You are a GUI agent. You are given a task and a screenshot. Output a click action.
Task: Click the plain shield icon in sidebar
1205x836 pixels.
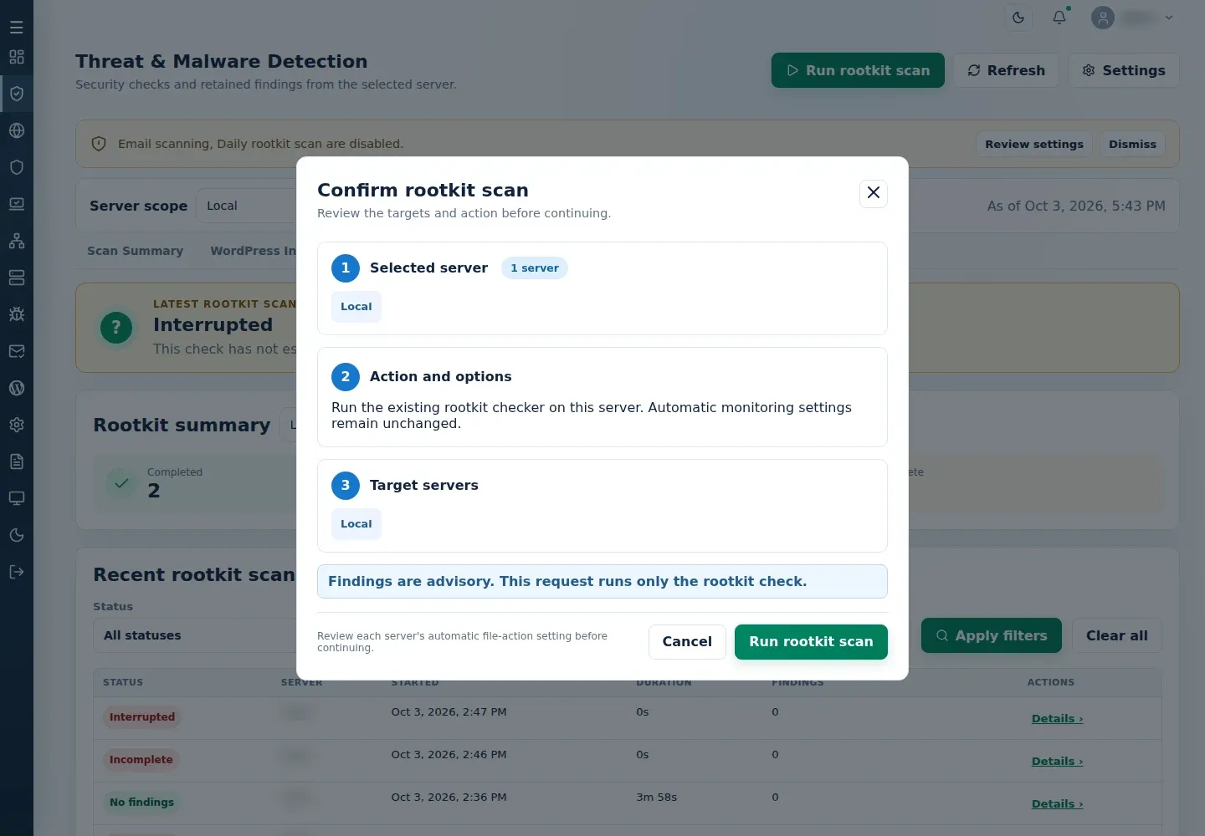click(17, 167)
